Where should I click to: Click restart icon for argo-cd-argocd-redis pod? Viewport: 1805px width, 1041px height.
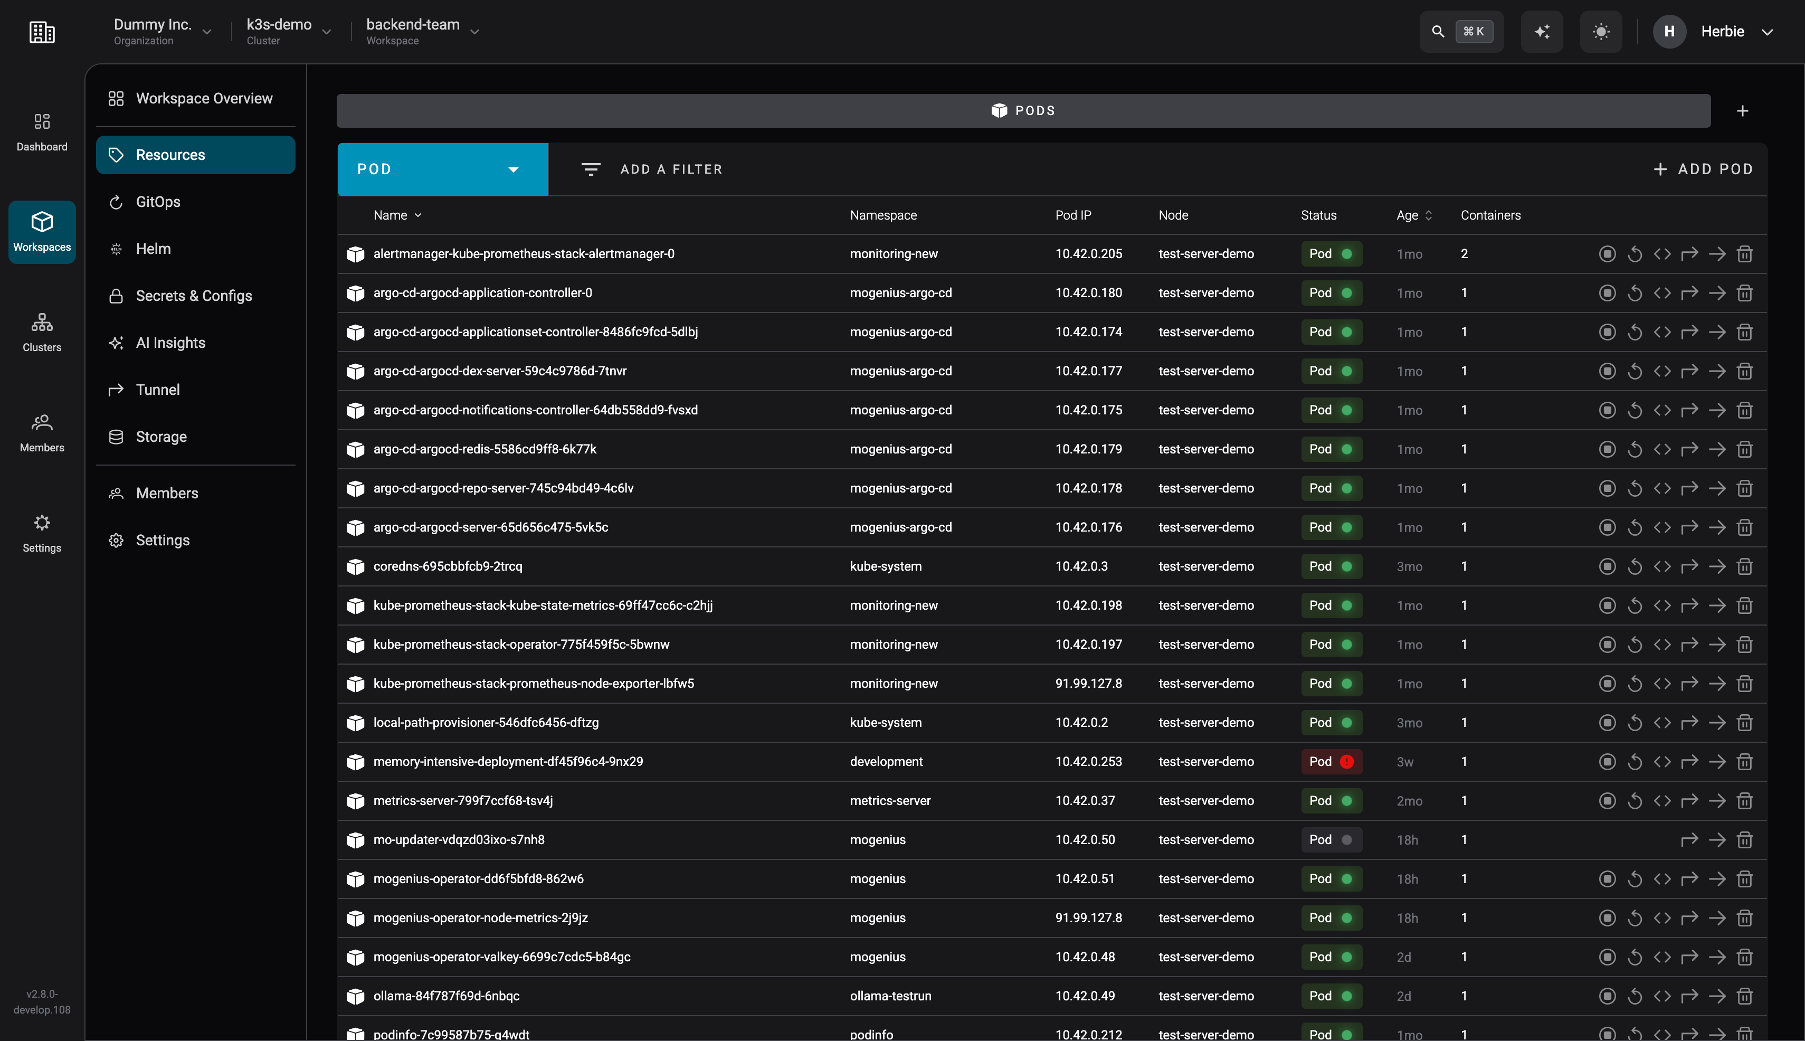pyautogui.click(x=1634, y=449)
